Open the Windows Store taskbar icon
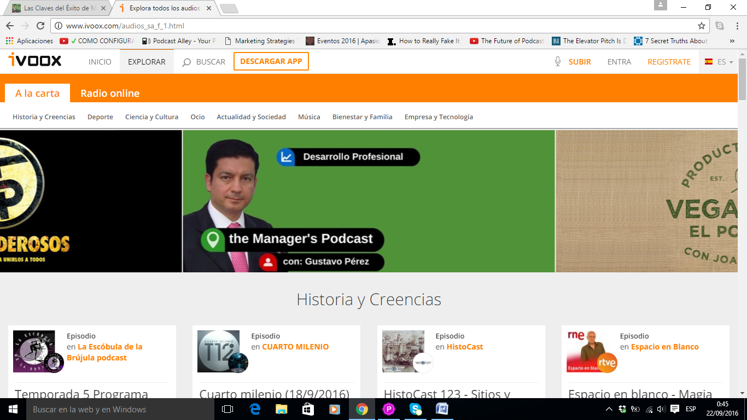This screenshot has height=420, width=747. coord(308,409)
